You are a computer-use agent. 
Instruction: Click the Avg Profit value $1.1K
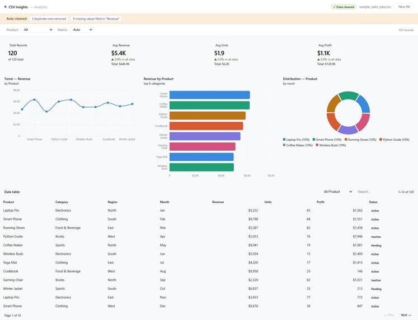[x=323, y=53]
